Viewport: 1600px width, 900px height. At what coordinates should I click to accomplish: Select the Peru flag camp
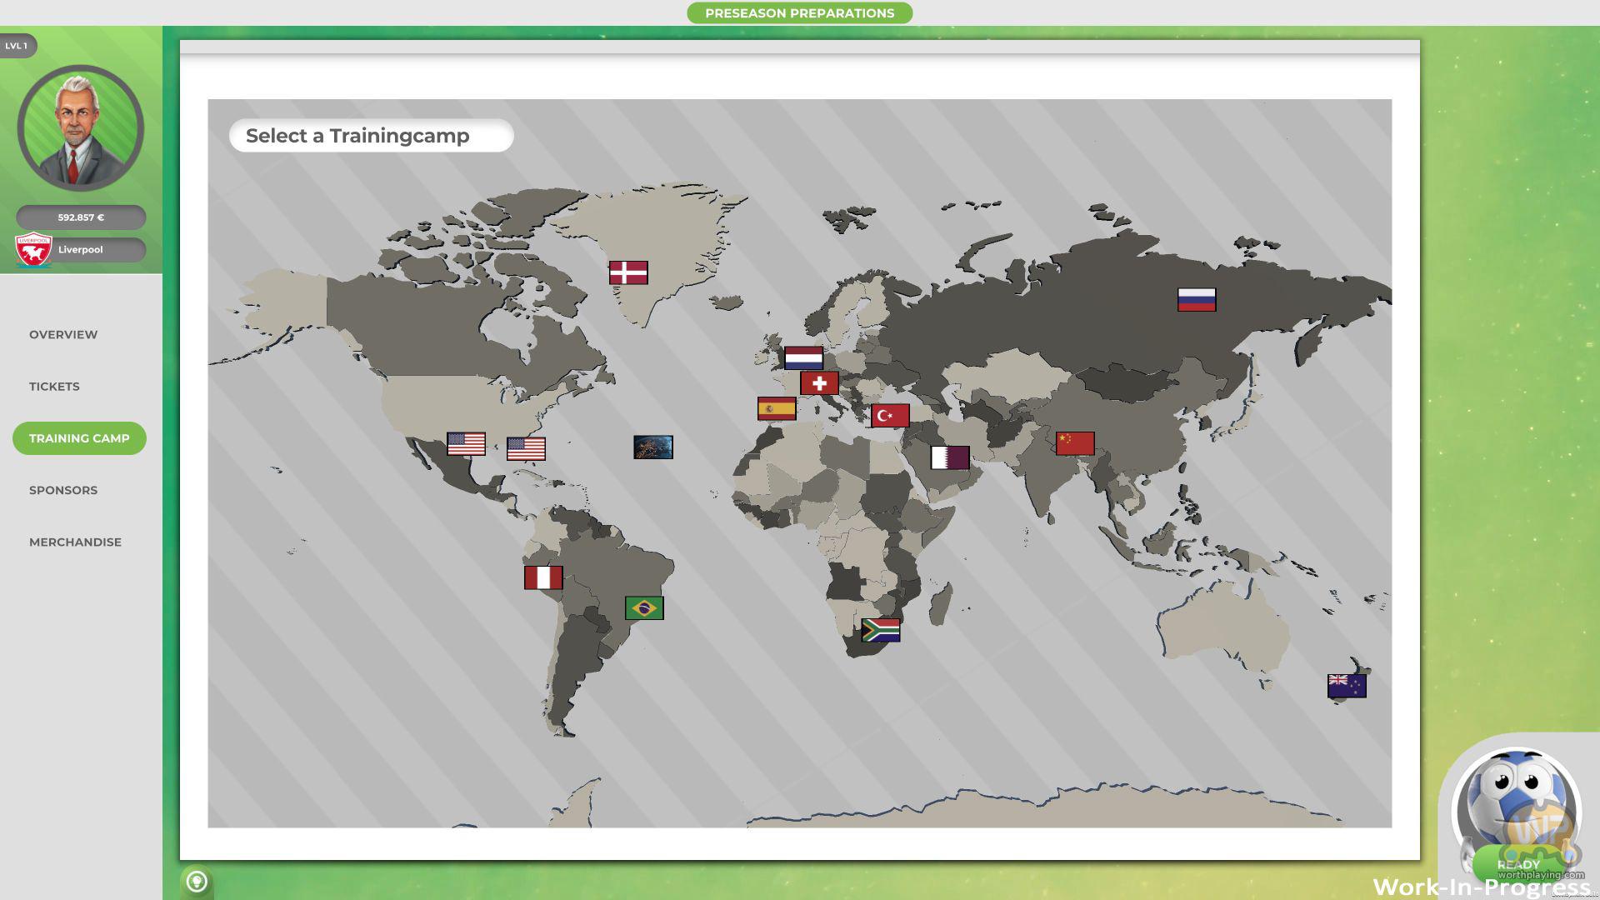tap(543, 577)
